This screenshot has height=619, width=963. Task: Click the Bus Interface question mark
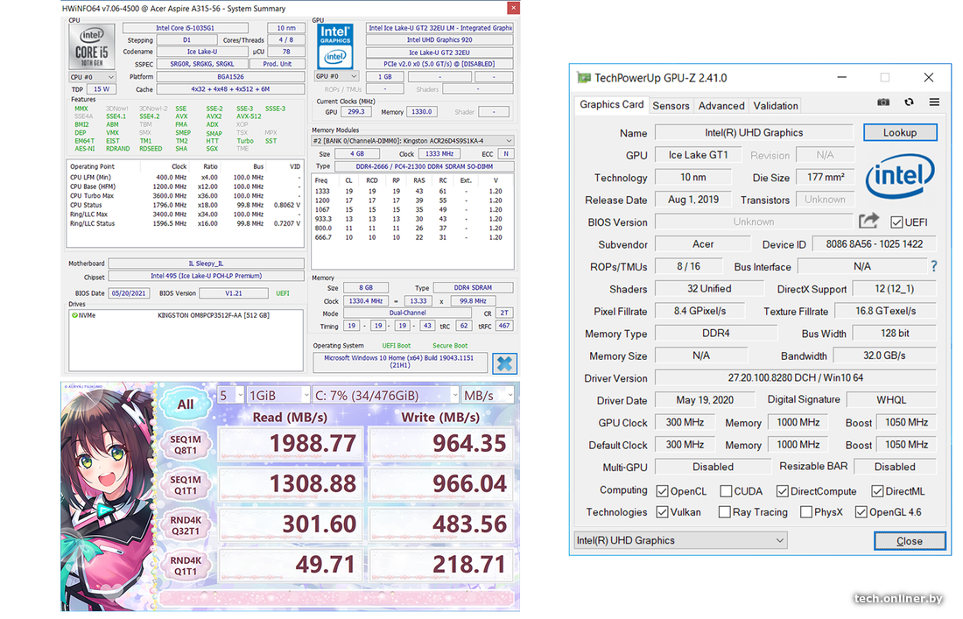pos(933,266)
